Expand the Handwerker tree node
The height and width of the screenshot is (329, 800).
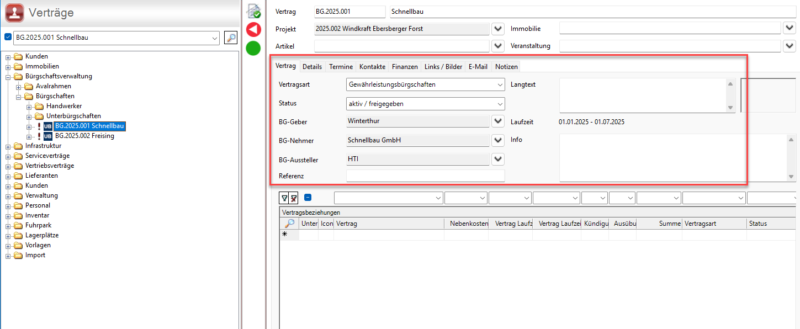(29, 107)
